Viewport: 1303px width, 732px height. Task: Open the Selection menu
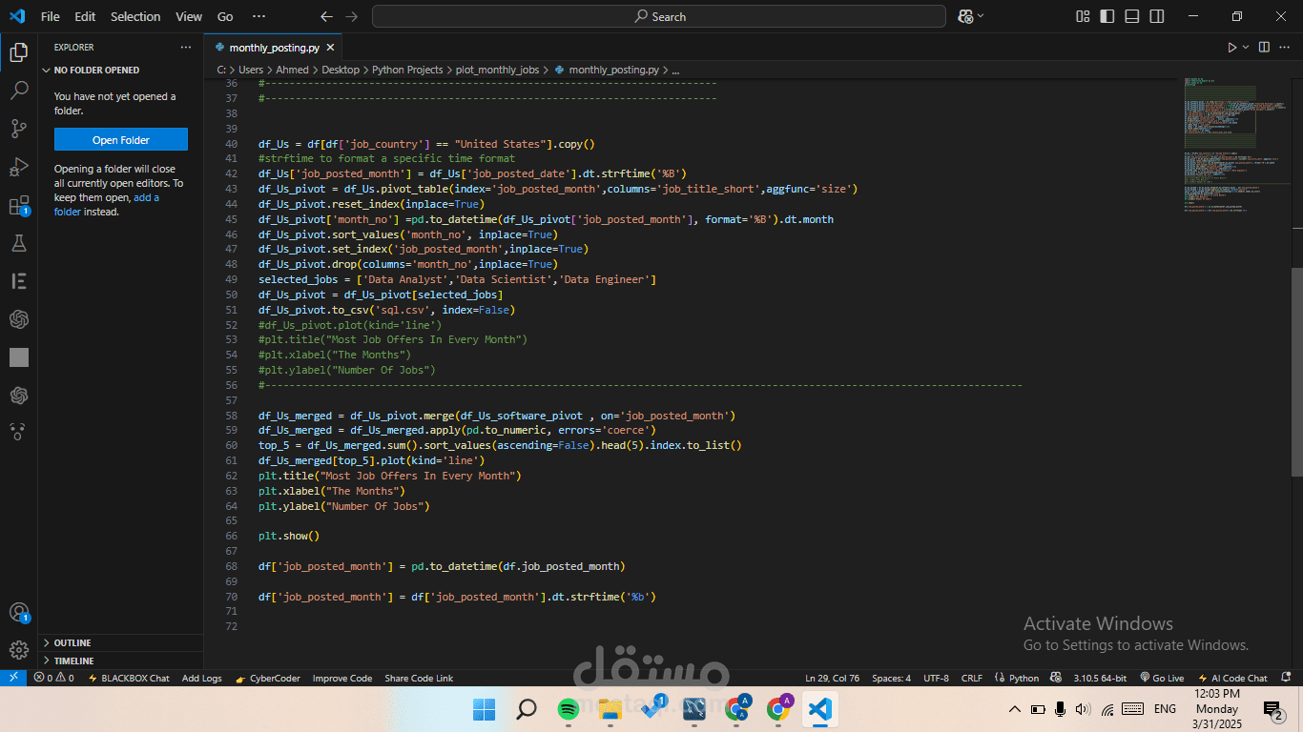(x=135, y=16)
